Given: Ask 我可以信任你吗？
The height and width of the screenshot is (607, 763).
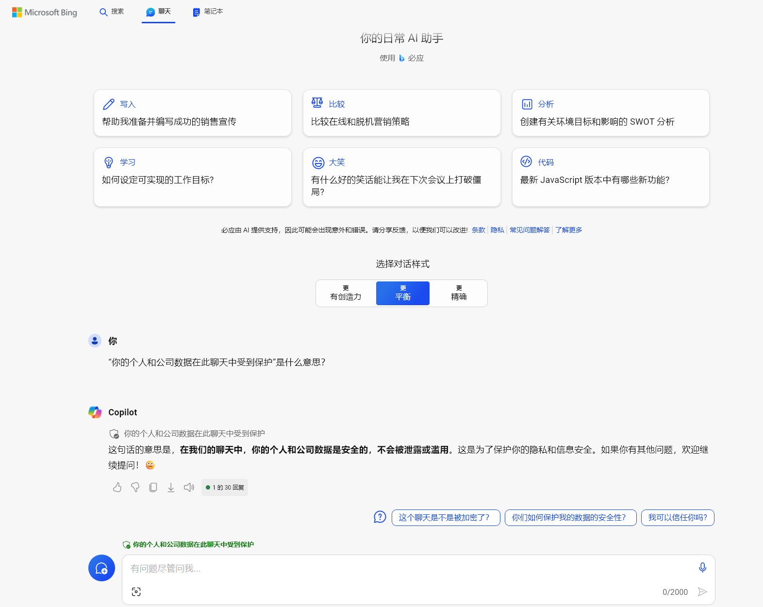Looking at the screenshot, I should click(678, 518).
